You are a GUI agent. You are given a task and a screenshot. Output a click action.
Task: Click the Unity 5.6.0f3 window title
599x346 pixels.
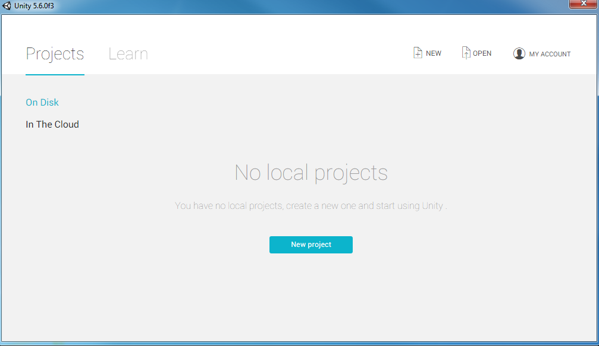tap(34, 6)
